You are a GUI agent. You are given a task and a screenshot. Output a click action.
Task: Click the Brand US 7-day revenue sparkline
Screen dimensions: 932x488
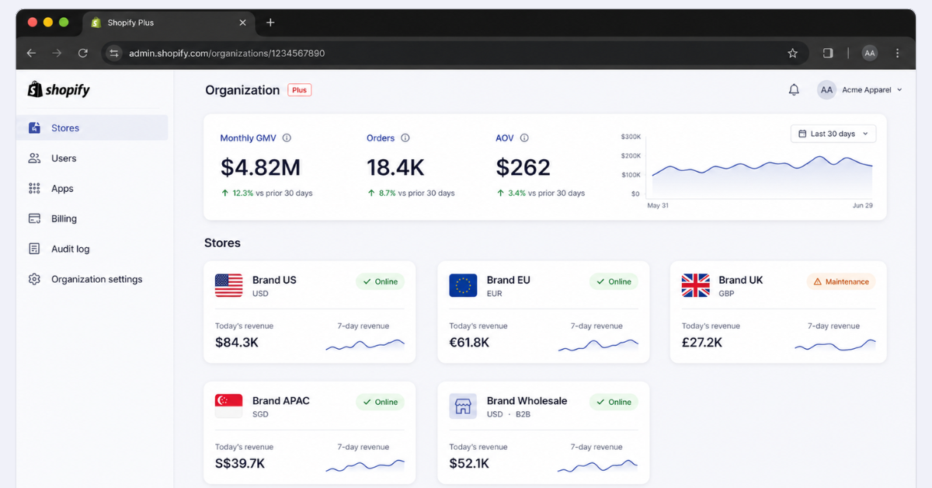click(365, 345)
